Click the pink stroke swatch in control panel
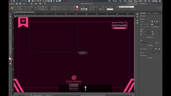 tap(77, 9)
